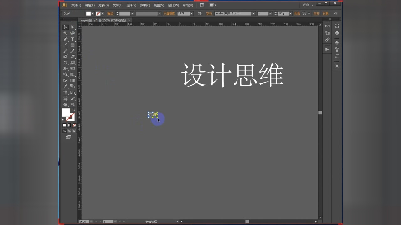The height and width of the screenshot is (225, 401).
Task: Open the Symbols panel (club icon)
Action: pyautogui.click(x=337, y=42)
